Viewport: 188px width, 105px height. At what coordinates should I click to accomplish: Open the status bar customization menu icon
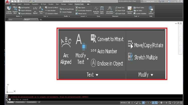[181, 103]
